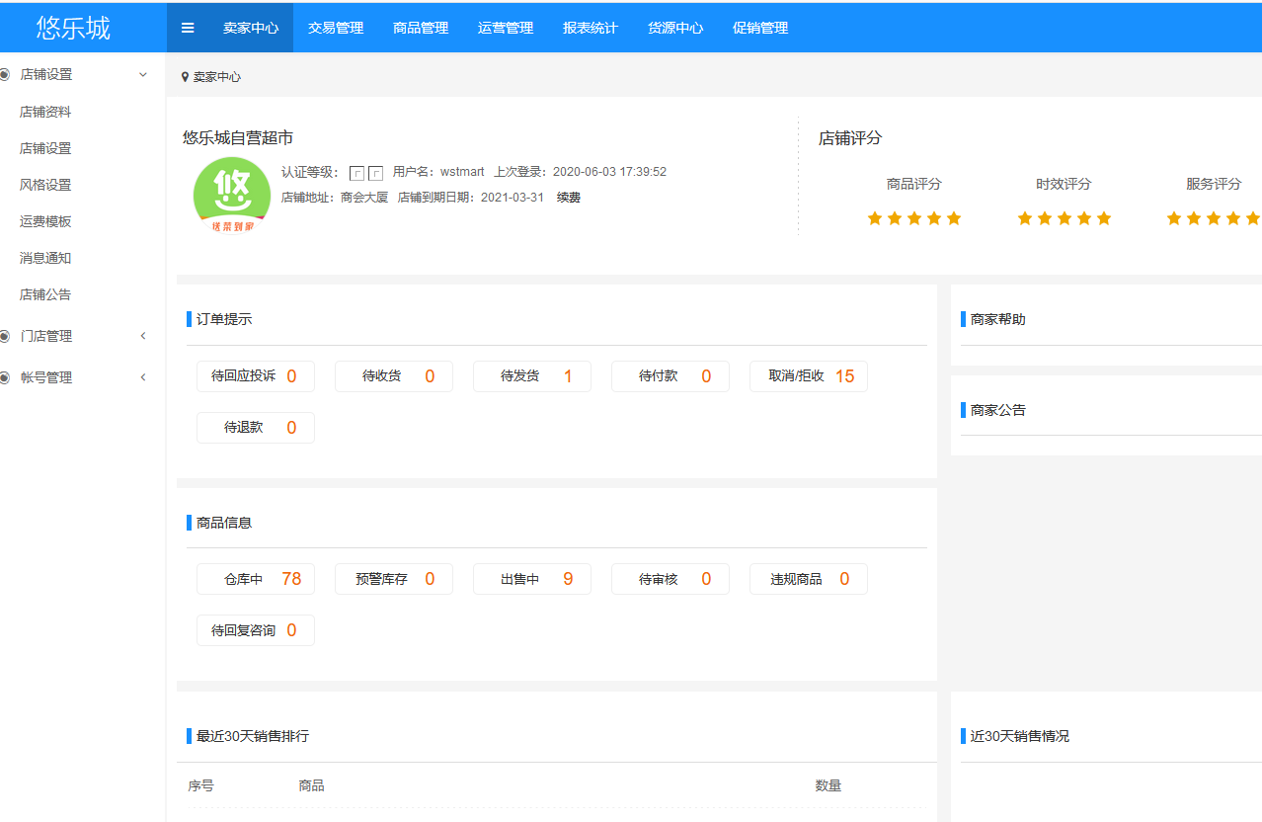
Task: Click the 店铺设置 sidebar section icon
Action: (4, 73)
